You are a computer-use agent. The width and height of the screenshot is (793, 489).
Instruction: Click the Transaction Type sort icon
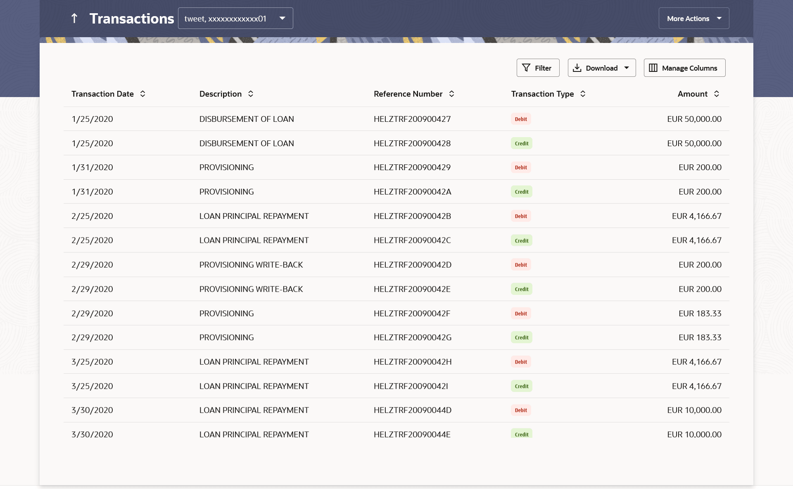tap(583, 94)
